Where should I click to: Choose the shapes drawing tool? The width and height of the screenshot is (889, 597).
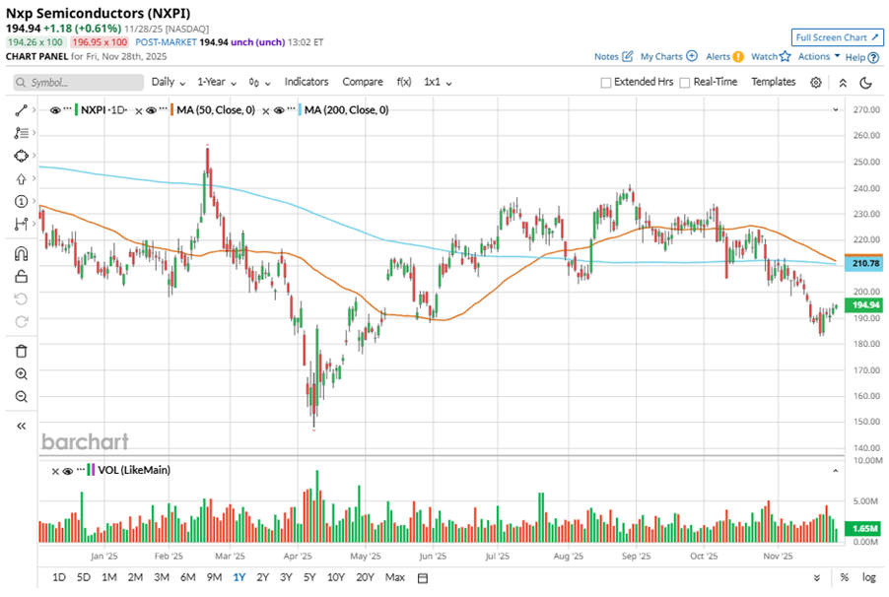pos(21,156)
